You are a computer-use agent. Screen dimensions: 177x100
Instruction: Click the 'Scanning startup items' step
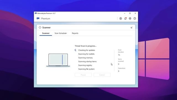(87, 61)
